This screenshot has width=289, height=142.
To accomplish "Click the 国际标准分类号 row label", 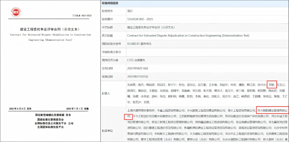I will click(x=111, y=44).
